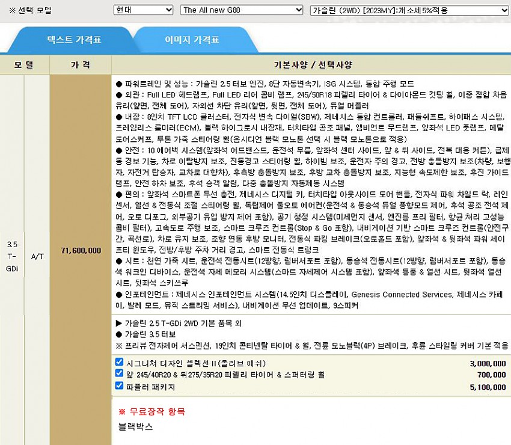Open the 가솔린 (2WD) [2023MY] trim dropdown
511x445 pixels.
409,10
